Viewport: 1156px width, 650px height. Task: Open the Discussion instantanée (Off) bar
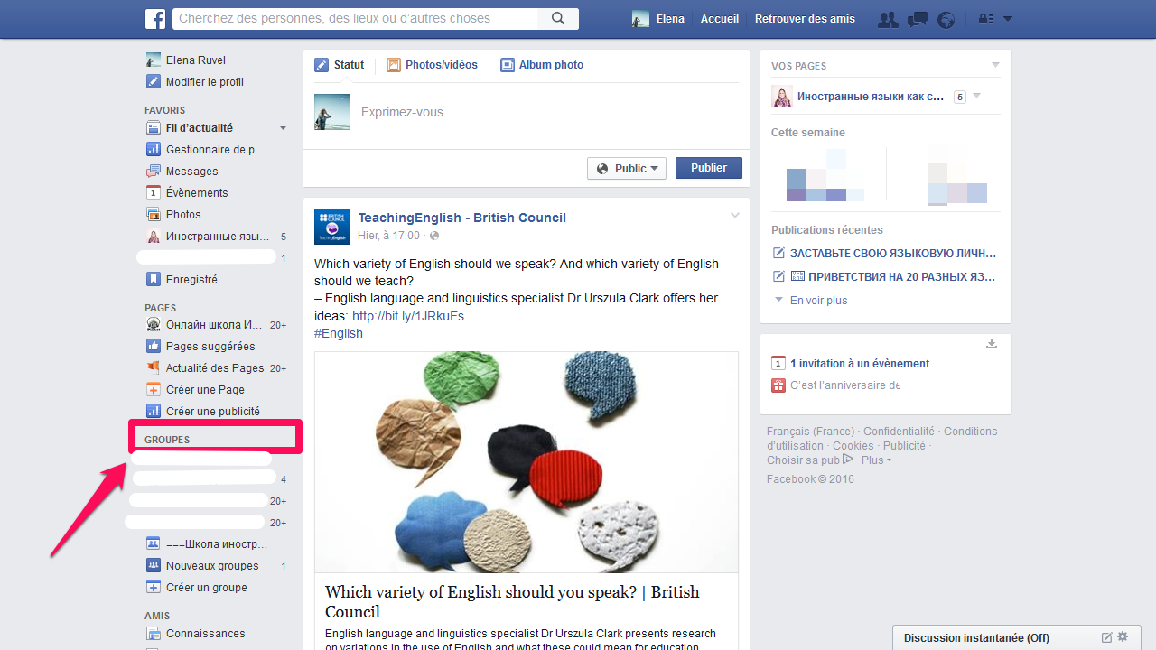tap(976, 638)
